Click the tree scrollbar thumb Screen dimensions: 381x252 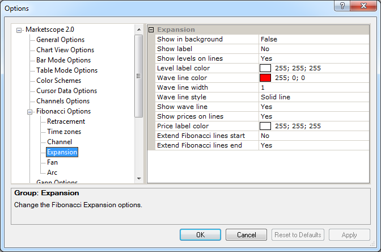point(139,76)
